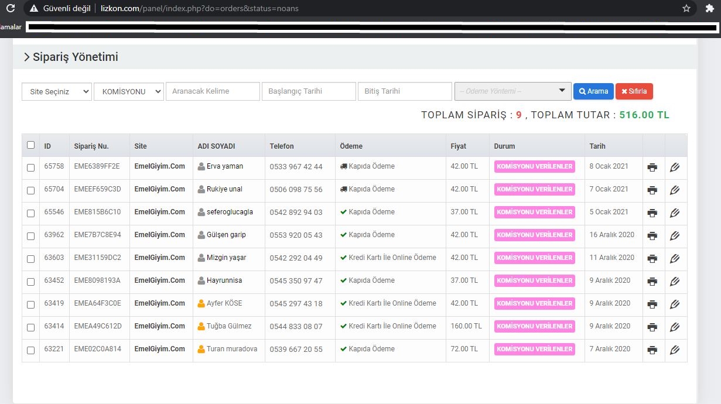Print order 65758 using printer icon
Image resolution: width=721 pixels, height=404 pixels.
click(652, 167)
